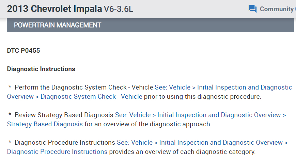Click the Community chat bubble icon

point(252,9)
